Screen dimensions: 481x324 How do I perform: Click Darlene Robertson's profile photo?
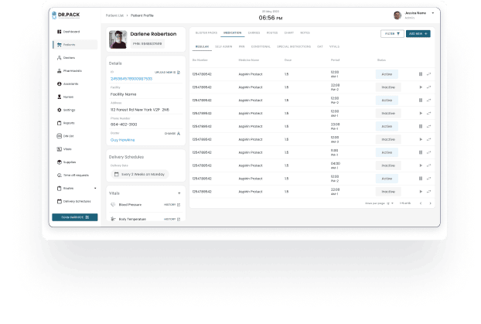click(x=118, y=39)
